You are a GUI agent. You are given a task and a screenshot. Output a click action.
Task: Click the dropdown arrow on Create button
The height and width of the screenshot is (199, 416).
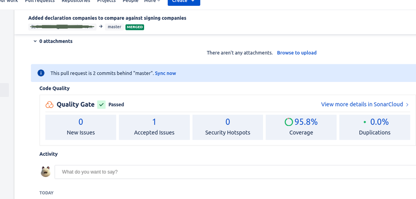193,1
